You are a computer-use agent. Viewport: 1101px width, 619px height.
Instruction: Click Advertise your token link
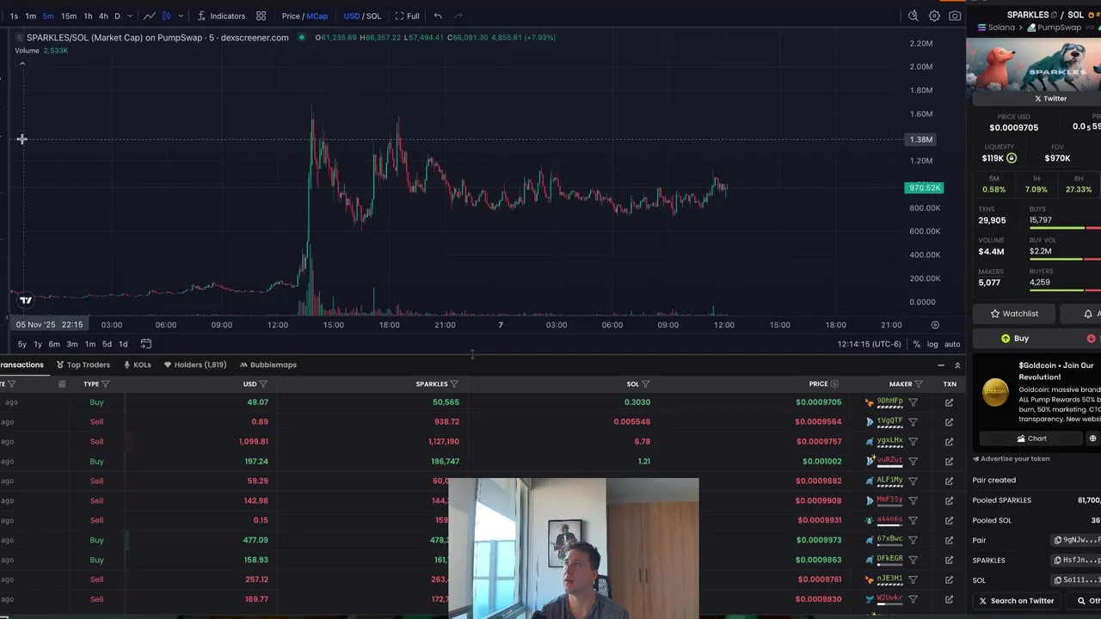tap(1011, 459)
